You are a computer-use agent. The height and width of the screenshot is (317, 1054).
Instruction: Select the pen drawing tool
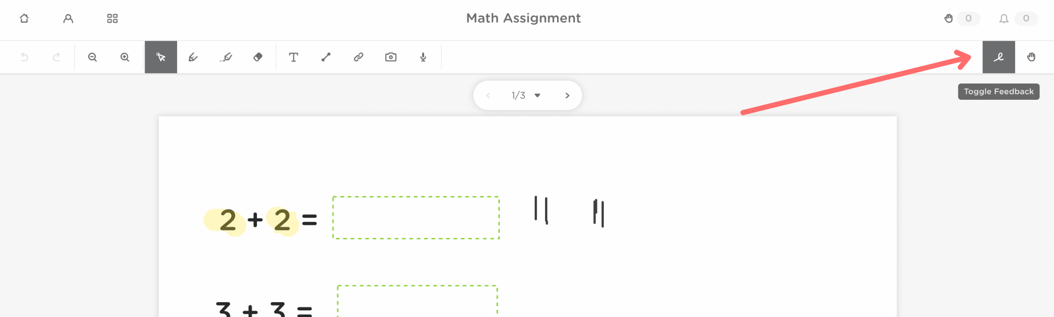(x=193, y=57)
